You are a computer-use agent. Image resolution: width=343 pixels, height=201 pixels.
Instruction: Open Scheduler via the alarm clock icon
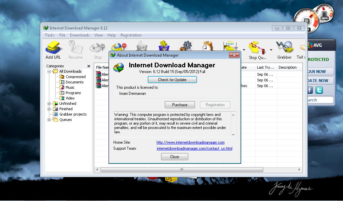tap(208, 46)
